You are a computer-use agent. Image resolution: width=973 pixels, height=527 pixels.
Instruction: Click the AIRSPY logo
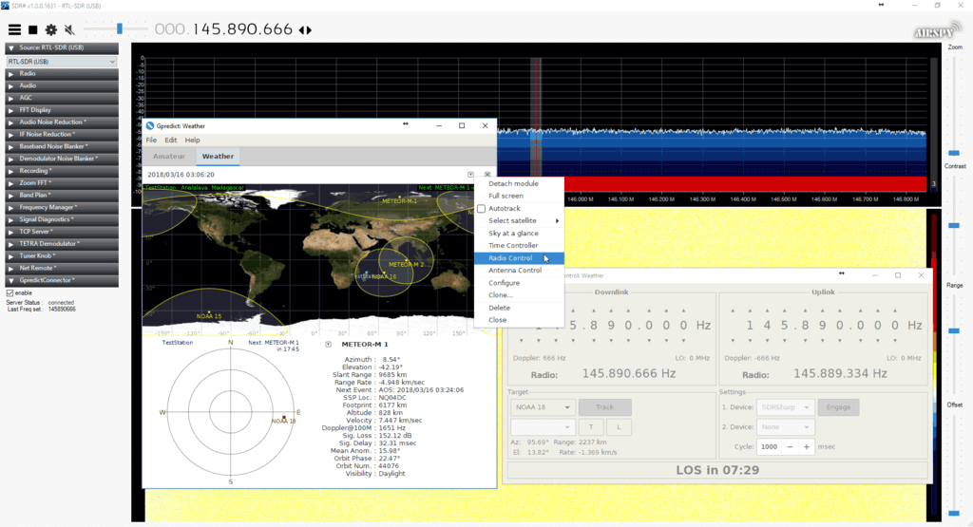point(937,30)
